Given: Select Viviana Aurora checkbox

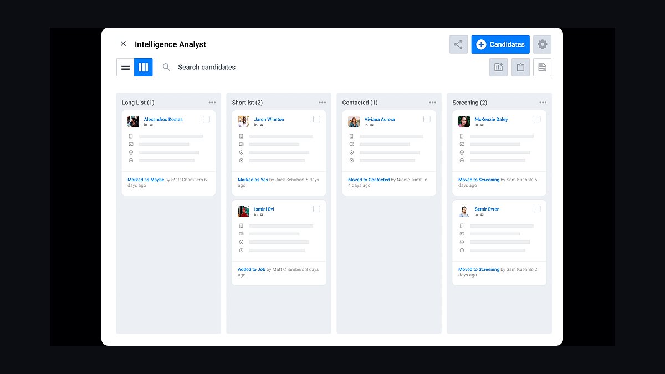Looking at the screenshot, I should click(427, 119).
